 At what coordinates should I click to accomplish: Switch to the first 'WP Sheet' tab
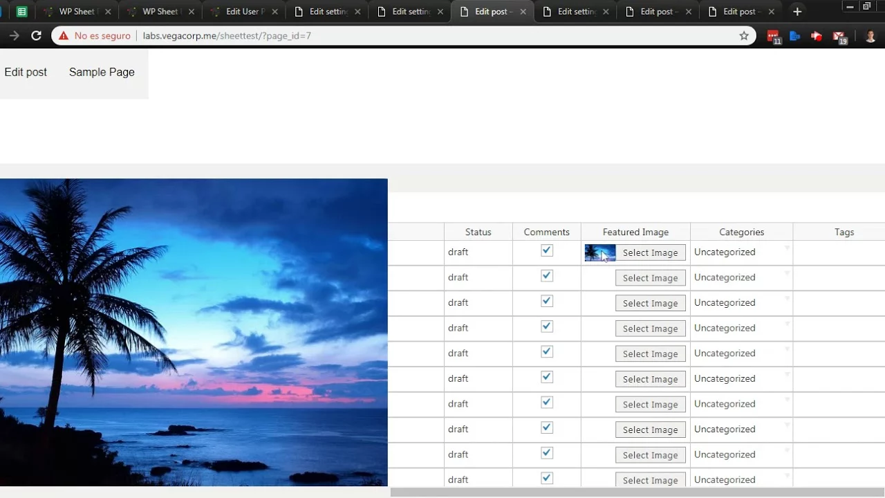coord(76,12)
